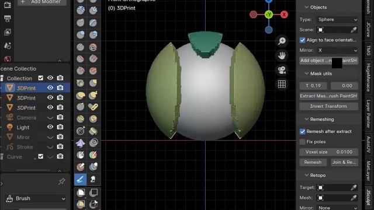
Task: Uncheck Remesh after extract
Action: tap(303, 131)
